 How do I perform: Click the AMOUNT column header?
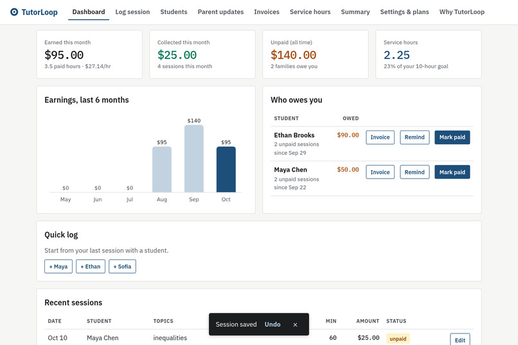point(368,321)
